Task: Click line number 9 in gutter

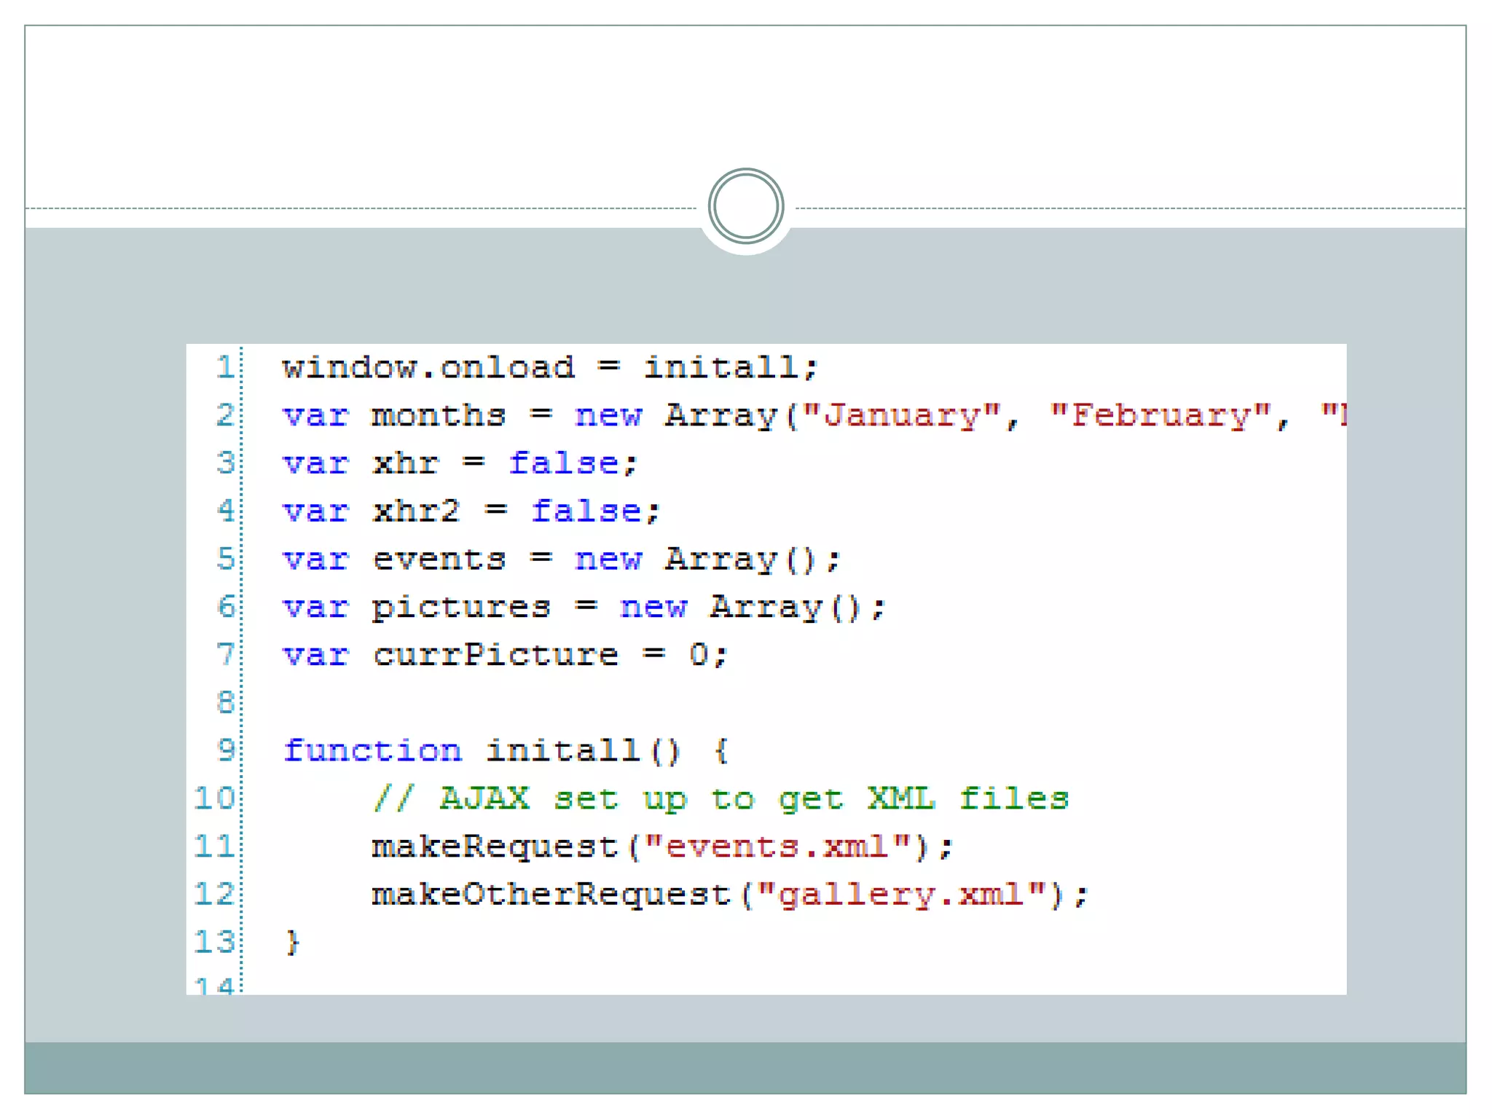Action: point(227,750)
